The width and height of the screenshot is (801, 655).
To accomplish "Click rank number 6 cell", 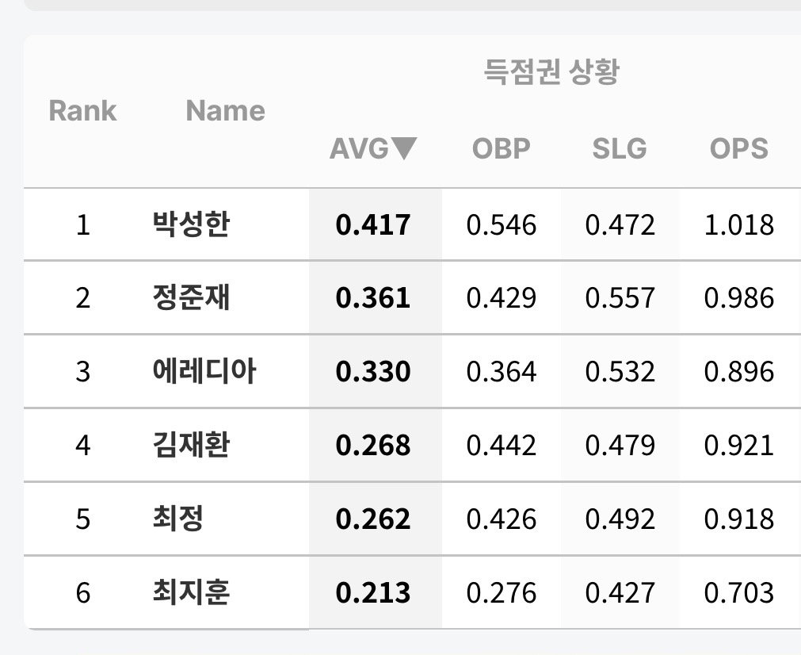I will click(x=82, y=592).
